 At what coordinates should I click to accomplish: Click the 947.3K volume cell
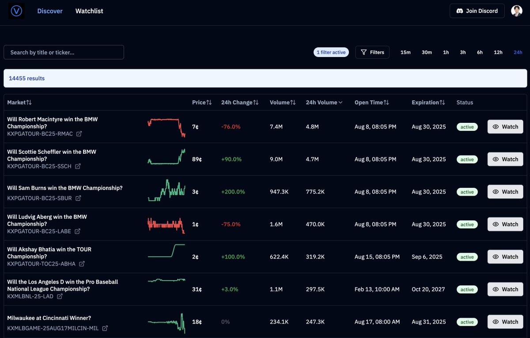point(279,192)
